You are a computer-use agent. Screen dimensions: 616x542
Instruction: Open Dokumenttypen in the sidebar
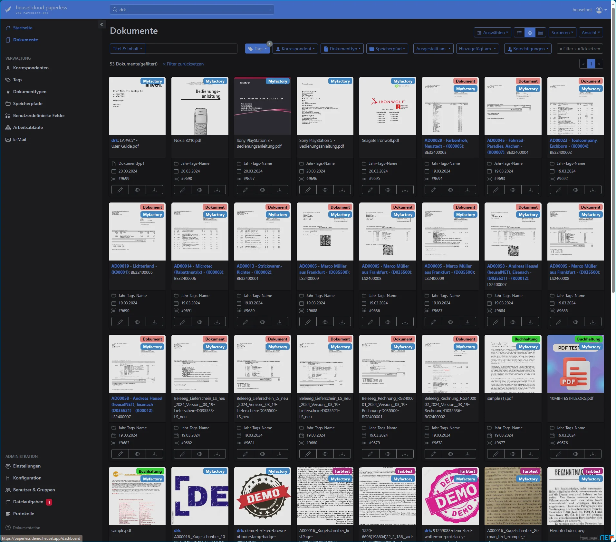coord(30,92)
